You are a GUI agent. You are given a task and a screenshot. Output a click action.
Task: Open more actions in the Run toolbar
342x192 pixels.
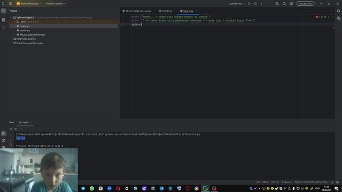[x=21, y=129]
